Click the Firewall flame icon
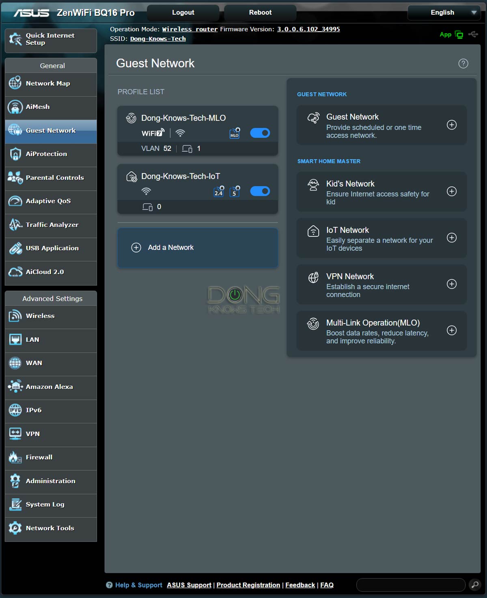 tap(15, 457)
